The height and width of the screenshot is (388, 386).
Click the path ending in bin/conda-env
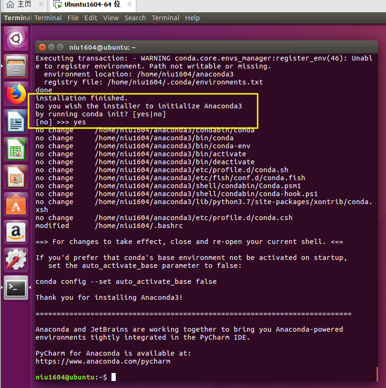tap(173, 146)
